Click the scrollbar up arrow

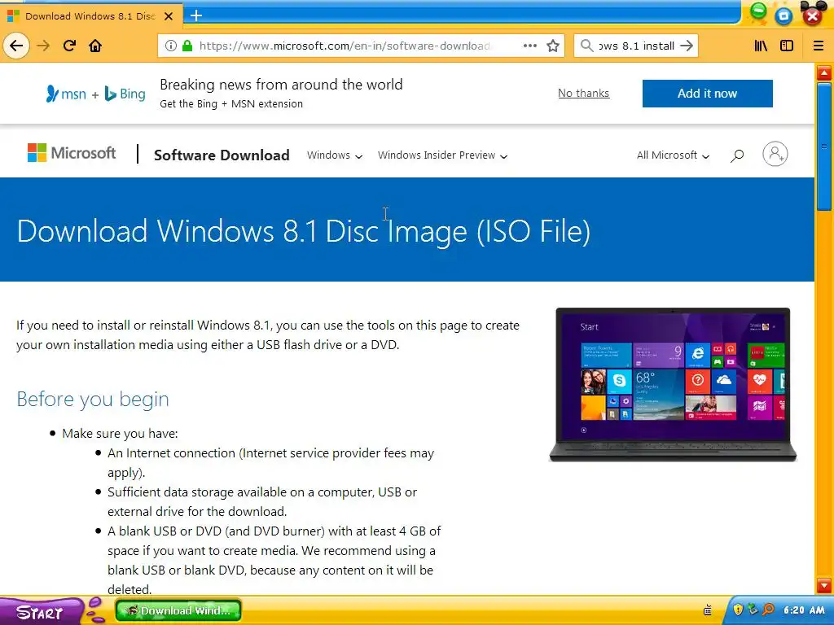824,72
